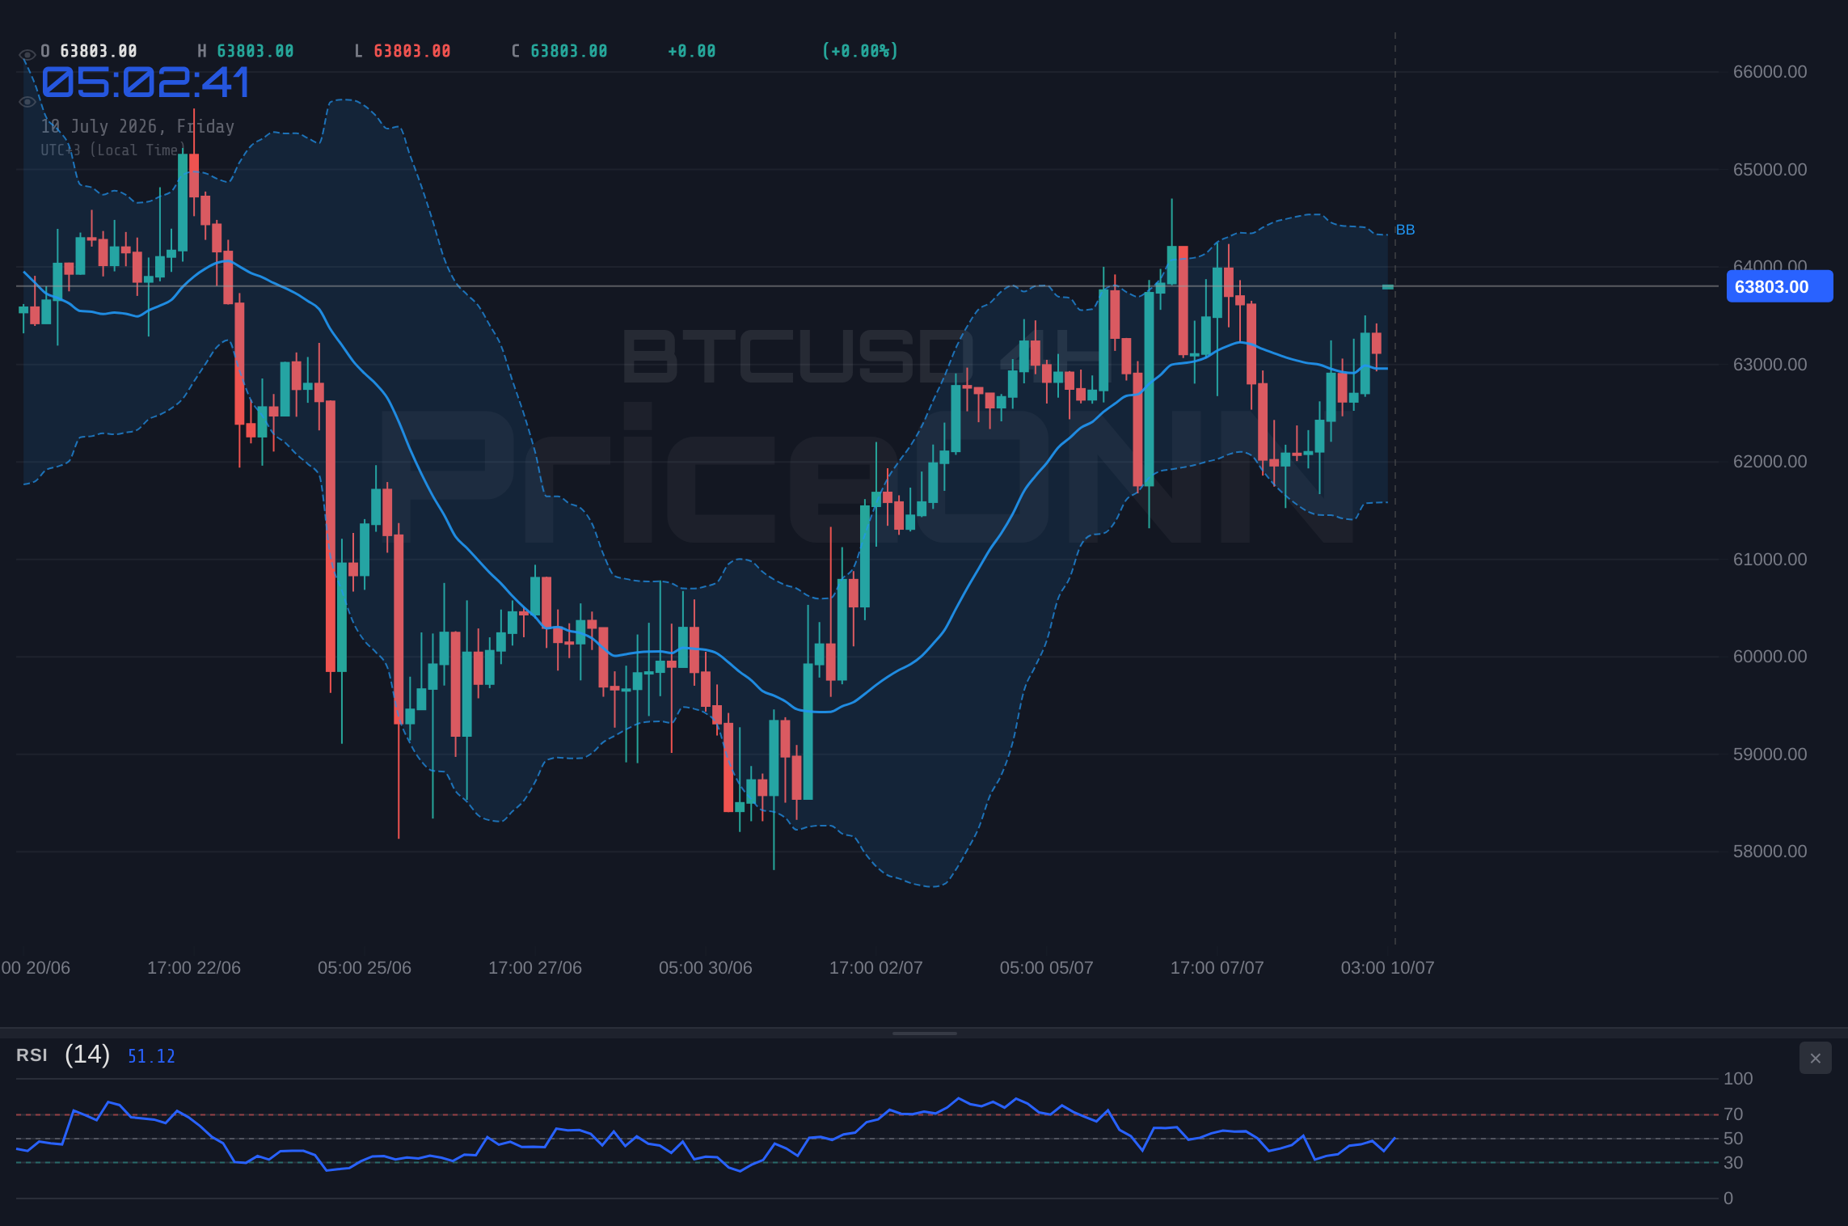This screenshot has width=1848, height=1226.
Task: Click the 05:00 25/06 time axis label
Action: tap(365, 968)
